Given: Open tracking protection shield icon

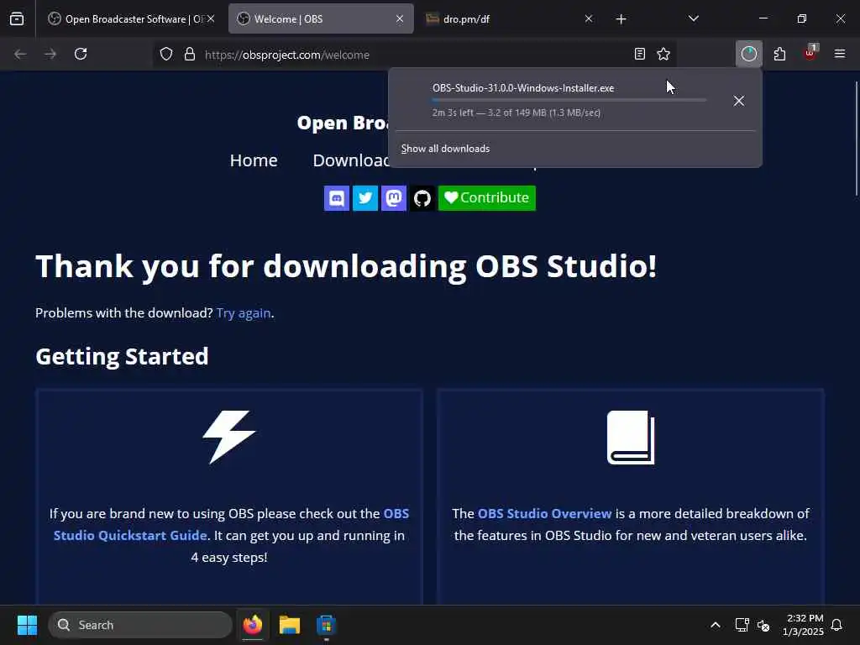Looking at the screenshot, I should coord(166,54).
